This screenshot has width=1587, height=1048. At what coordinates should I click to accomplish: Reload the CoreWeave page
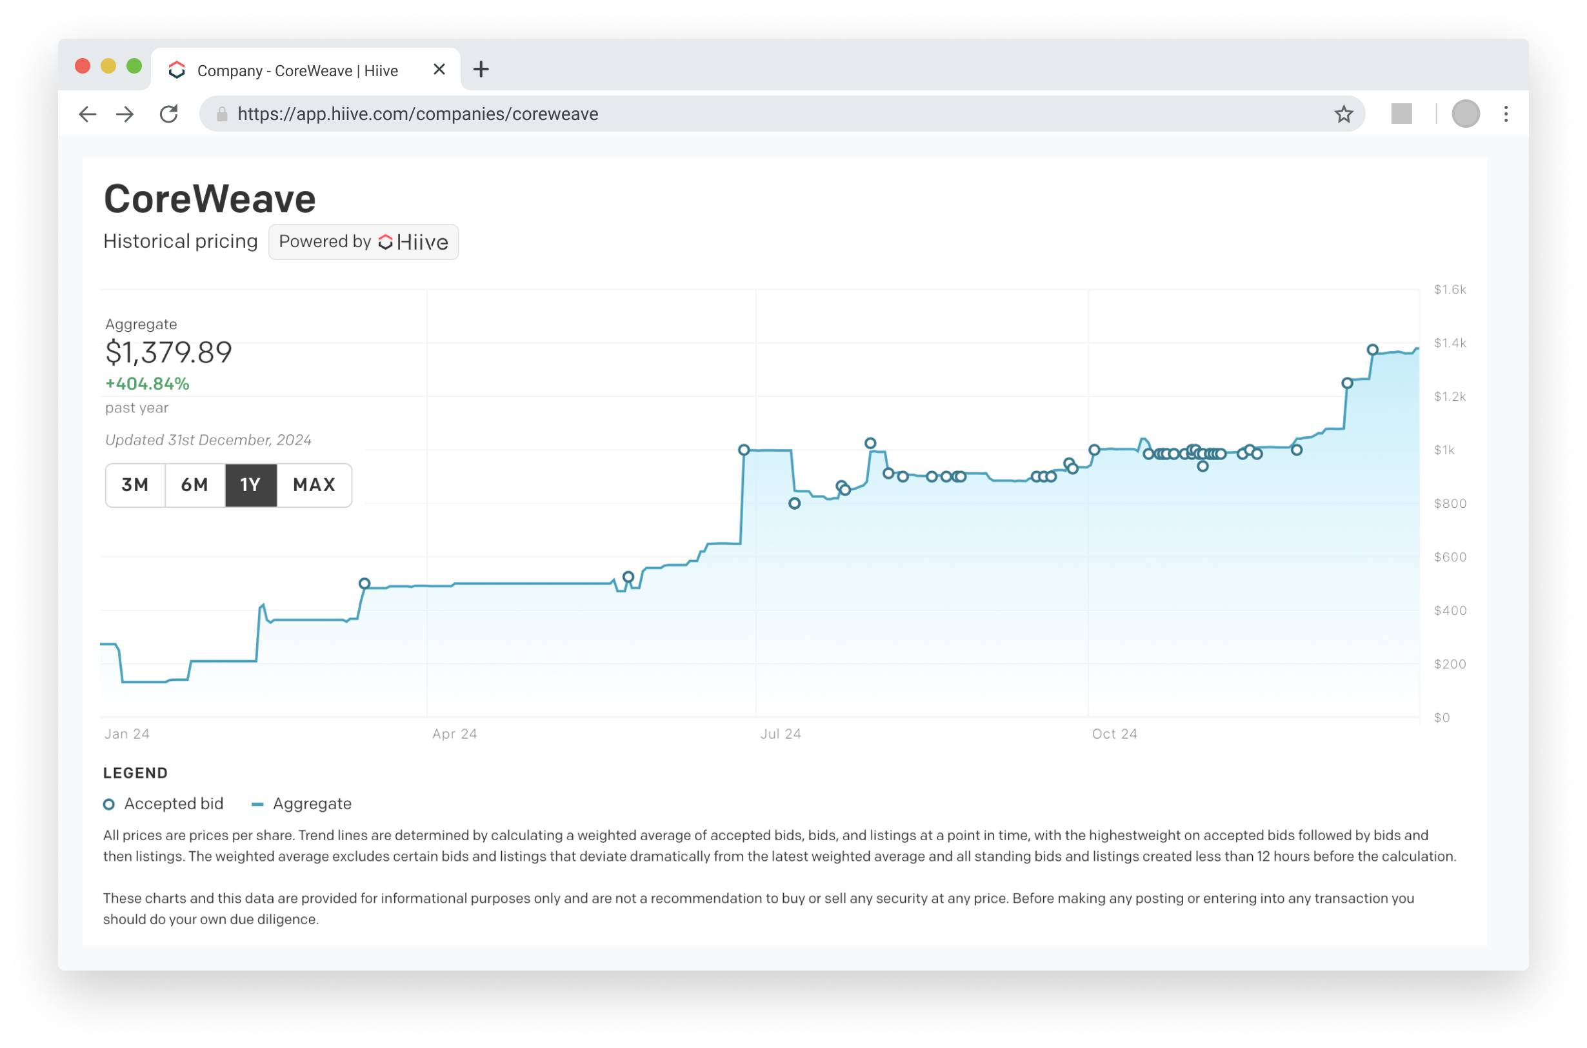point(169,114)
